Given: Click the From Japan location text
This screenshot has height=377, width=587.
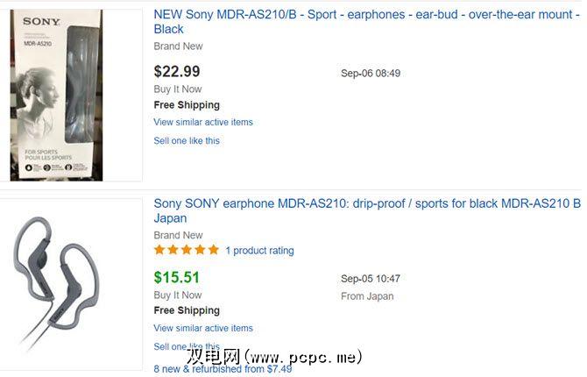Looking at the screenshot, I should click(367, 296).
